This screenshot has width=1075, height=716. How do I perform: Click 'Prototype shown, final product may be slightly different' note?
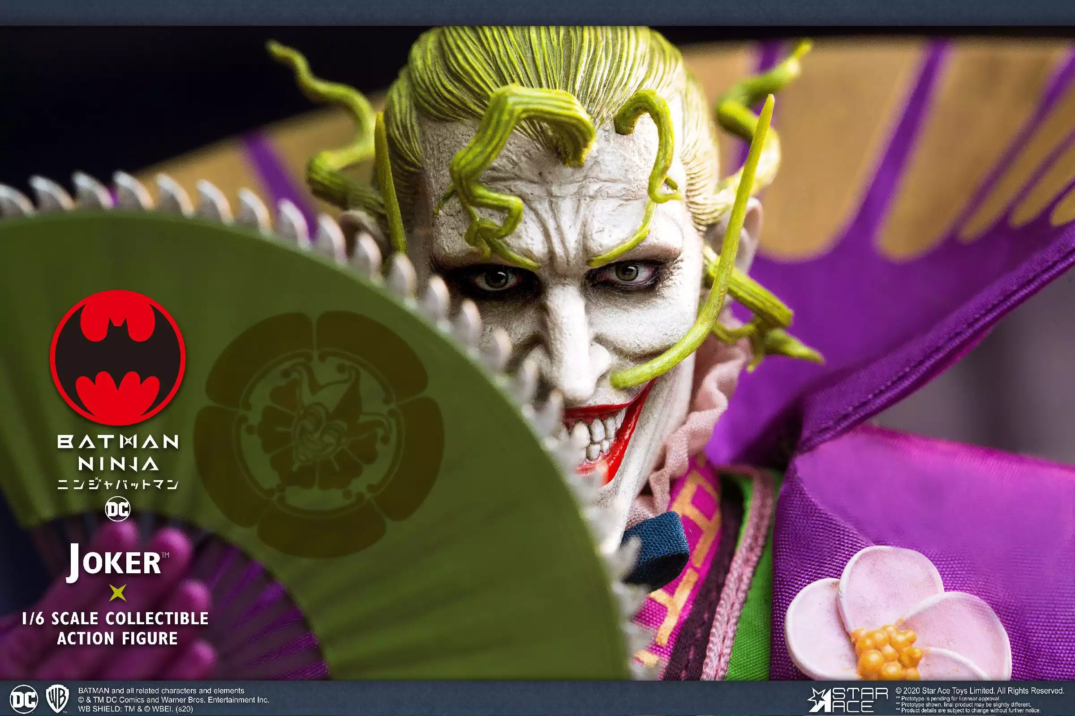[x=964, y=704]
